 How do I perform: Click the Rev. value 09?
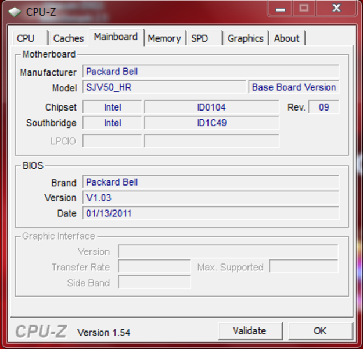pos(324,107)
